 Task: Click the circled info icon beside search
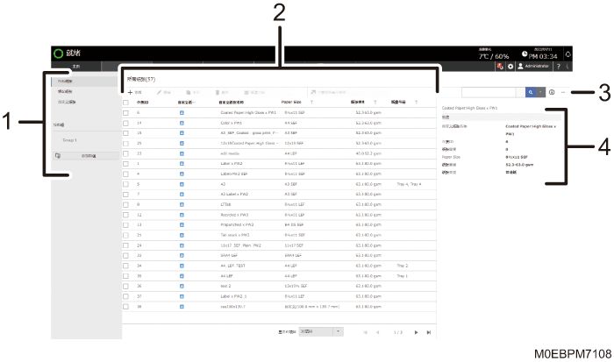click(x=552, y=92)
